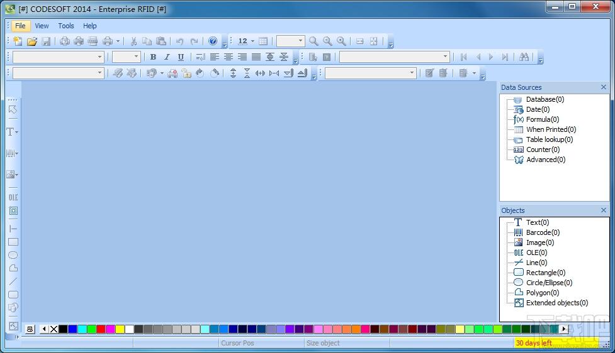The width and height of the screenshot is (615, 353).
Task: Toggle Italic formatting
Action: point(167,57)
